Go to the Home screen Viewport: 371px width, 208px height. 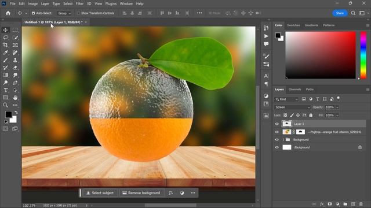(x=8, y=13)
